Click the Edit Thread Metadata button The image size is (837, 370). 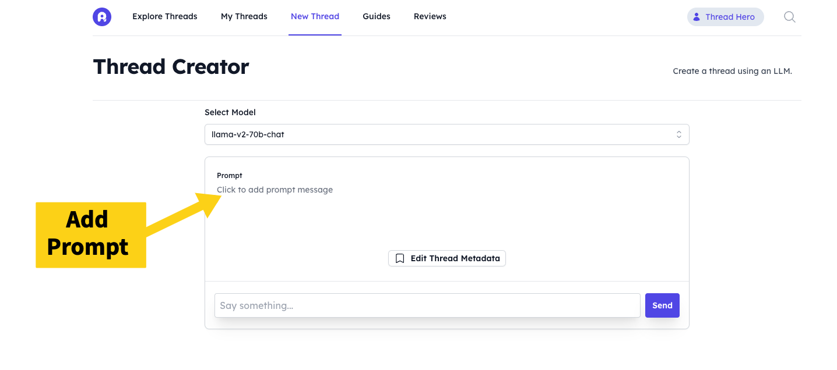tap(447, 258)
